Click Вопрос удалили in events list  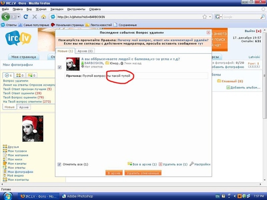[16, 81]
